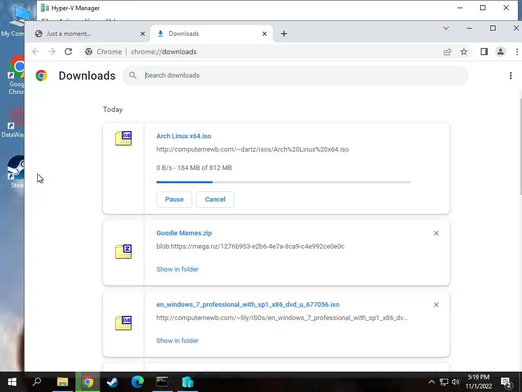Screen dimensions: 522x392
Task: Reload the downloads page
Action: (68, 52)
